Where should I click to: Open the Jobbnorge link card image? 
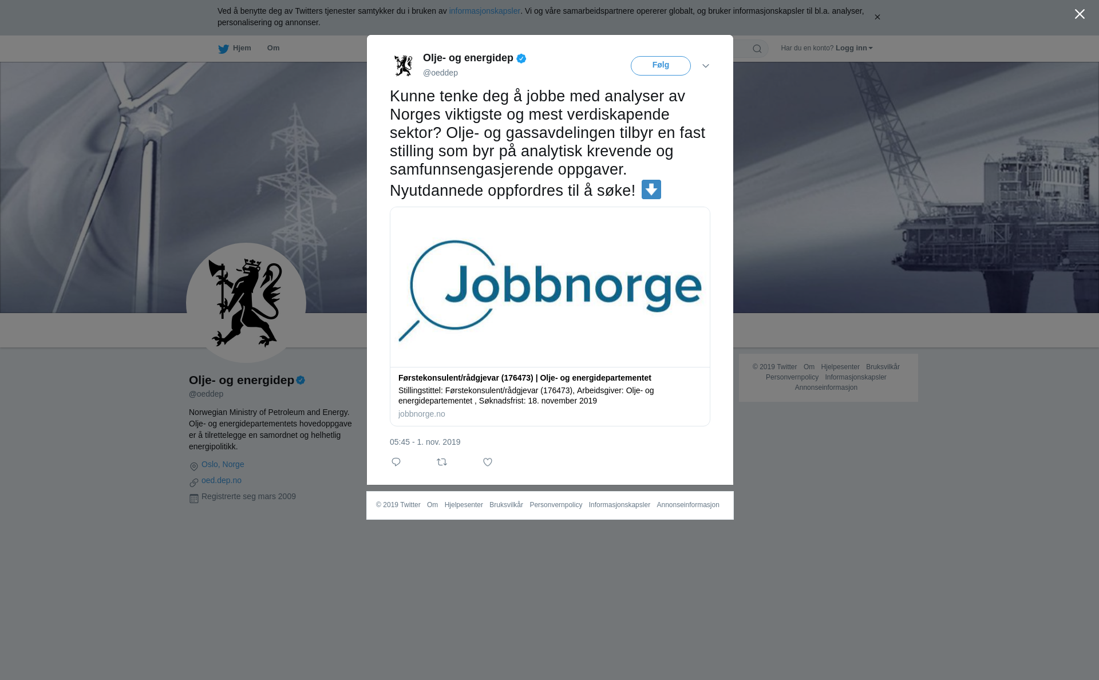tap(550, 287)
